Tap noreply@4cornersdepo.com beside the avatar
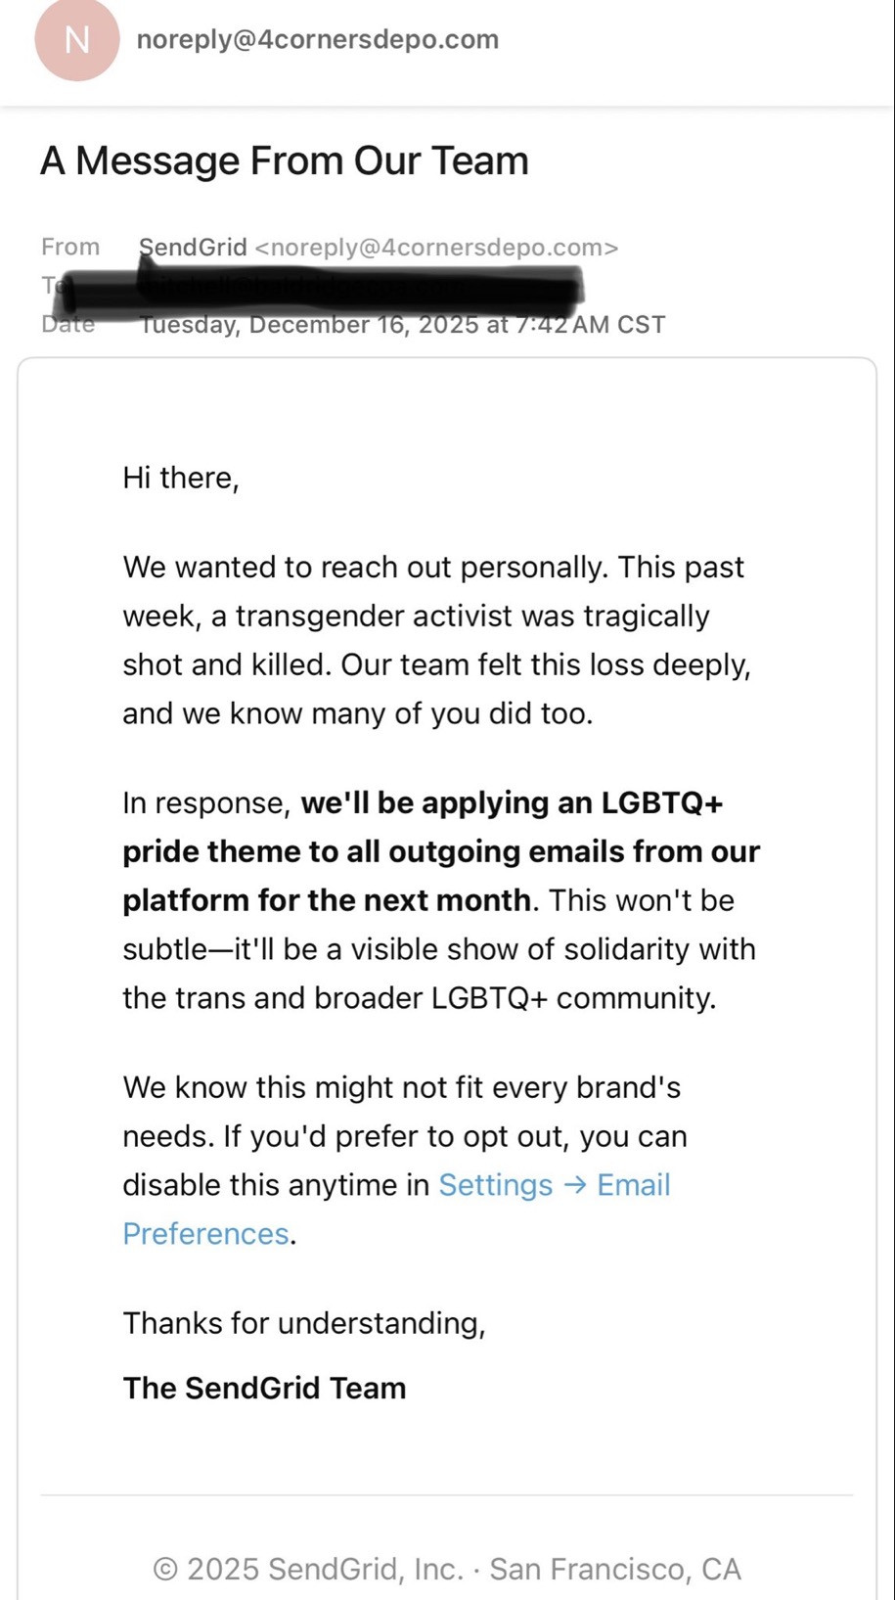The image size is (895, 1600). [x=318, y=39]
